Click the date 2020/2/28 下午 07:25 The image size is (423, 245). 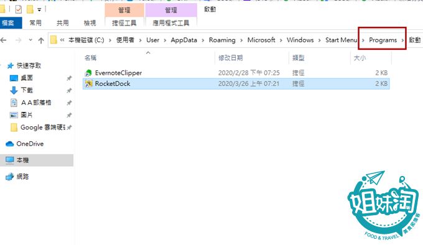[x=249, y=73]
